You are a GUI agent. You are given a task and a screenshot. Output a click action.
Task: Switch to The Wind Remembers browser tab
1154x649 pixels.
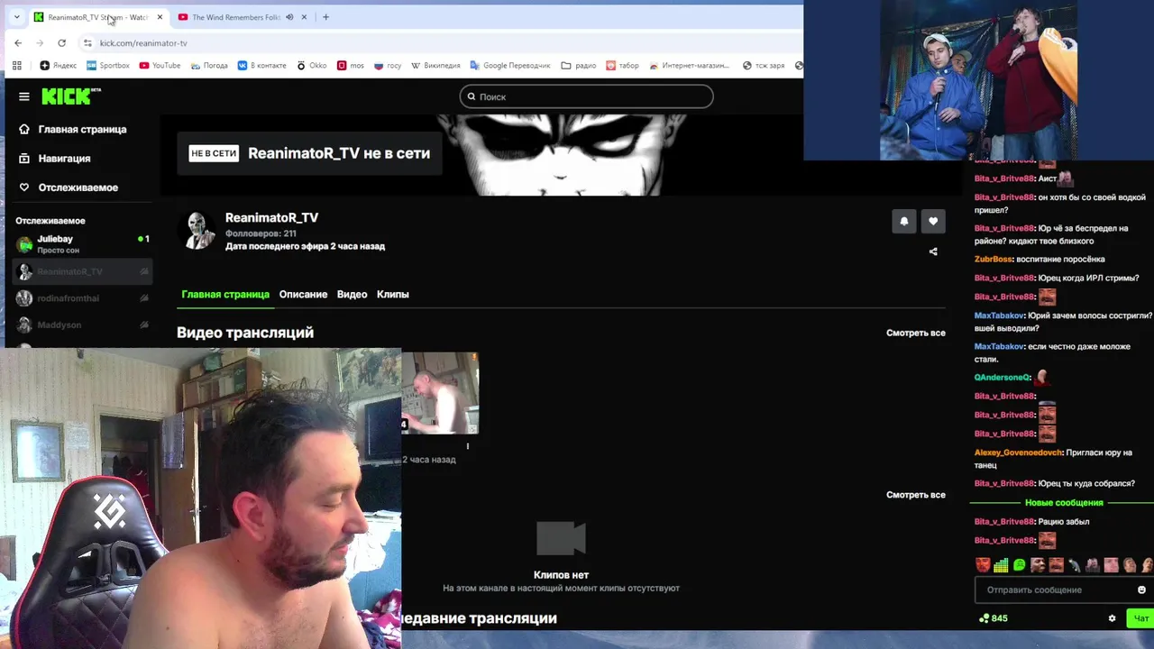click(234, 17)
